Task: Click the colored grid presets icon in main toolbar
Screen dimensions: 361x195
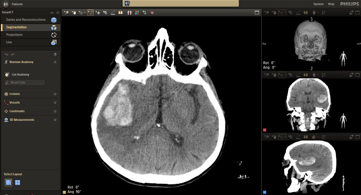Action: [x=137, y=13]
